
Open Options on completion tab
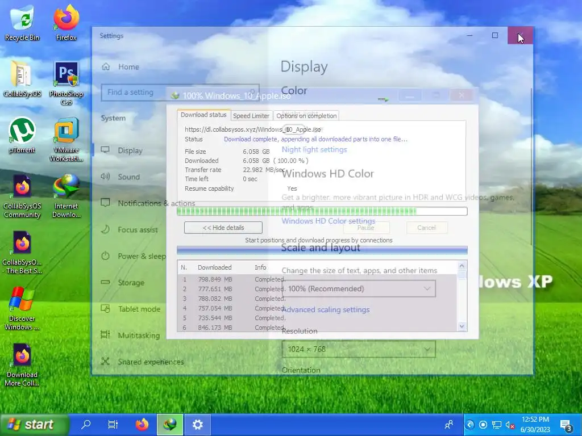[306, 116]
